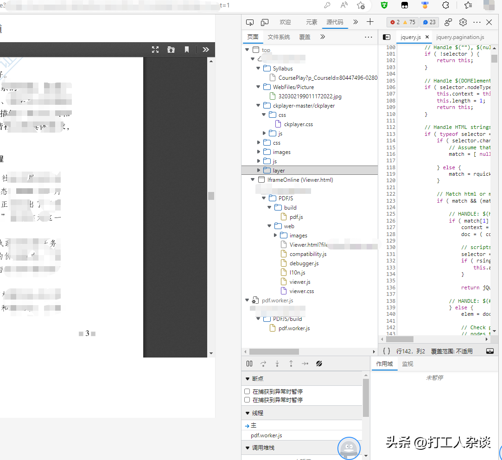
Task: Toggle the navigator sidebar icon
Action: (x=387, y=37)
